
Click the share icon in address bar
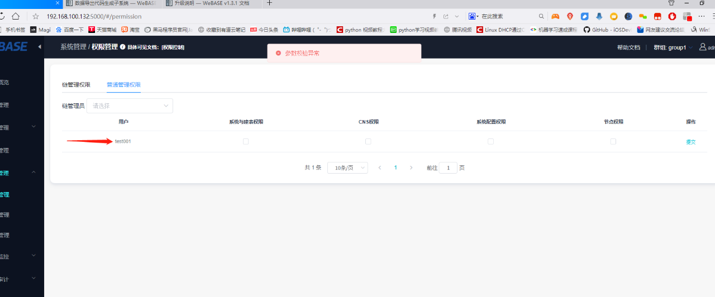(x=446, y=16)
